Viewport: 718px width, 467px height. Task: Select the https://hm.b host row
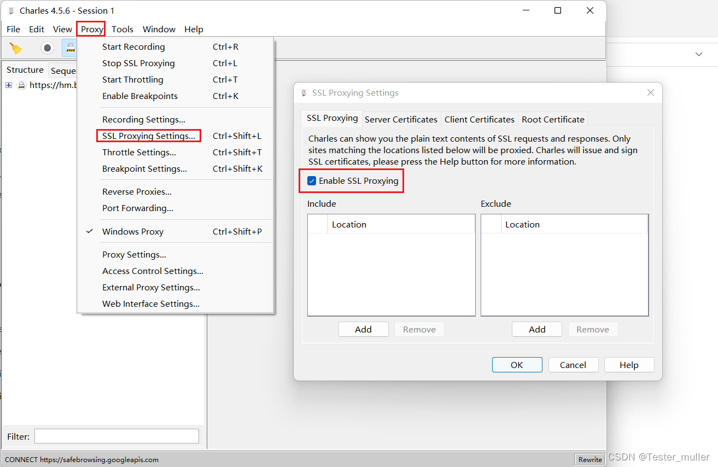coord(52,85)
